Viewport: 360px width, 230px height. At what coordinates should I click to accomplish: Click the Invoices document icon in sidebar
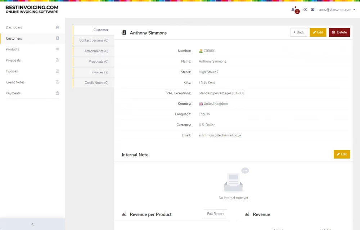[x=57, y=71]
